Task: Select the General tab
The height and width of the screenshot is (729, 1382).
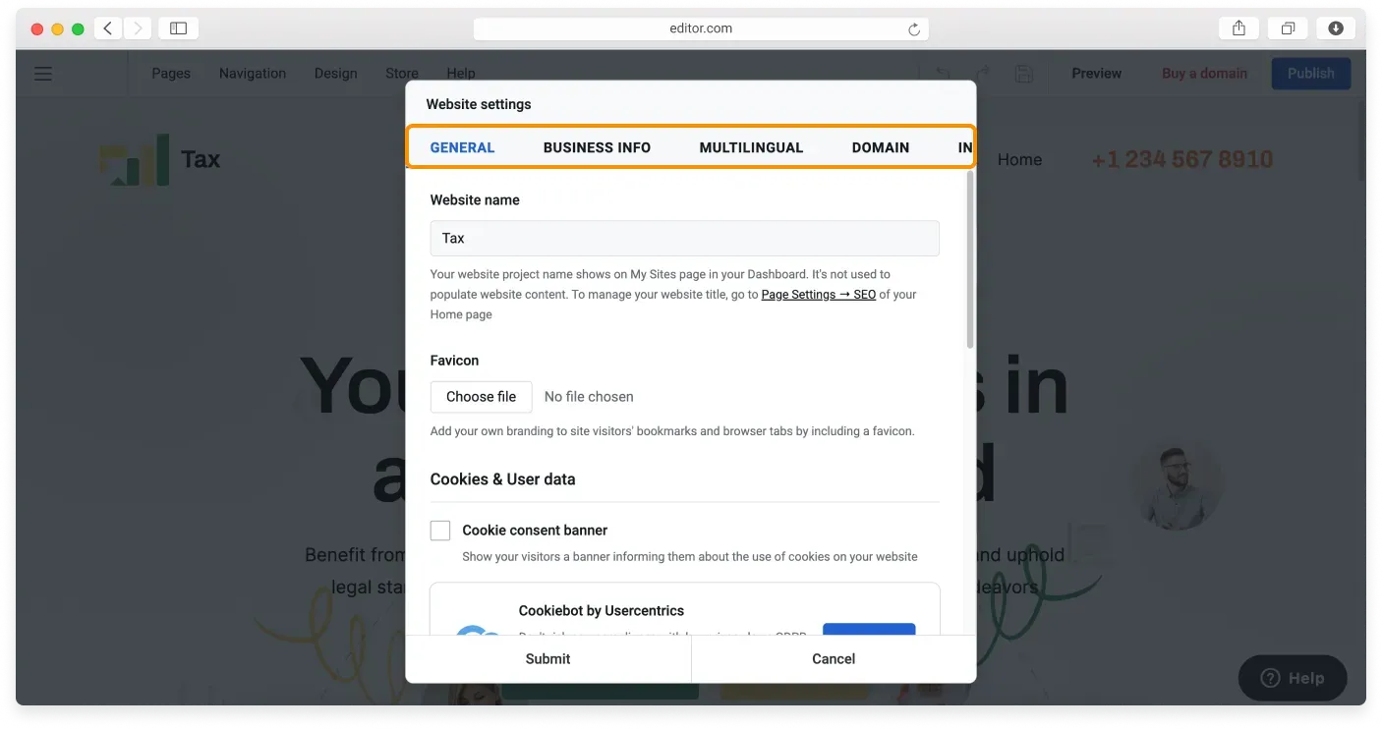Action: point(462,147)
